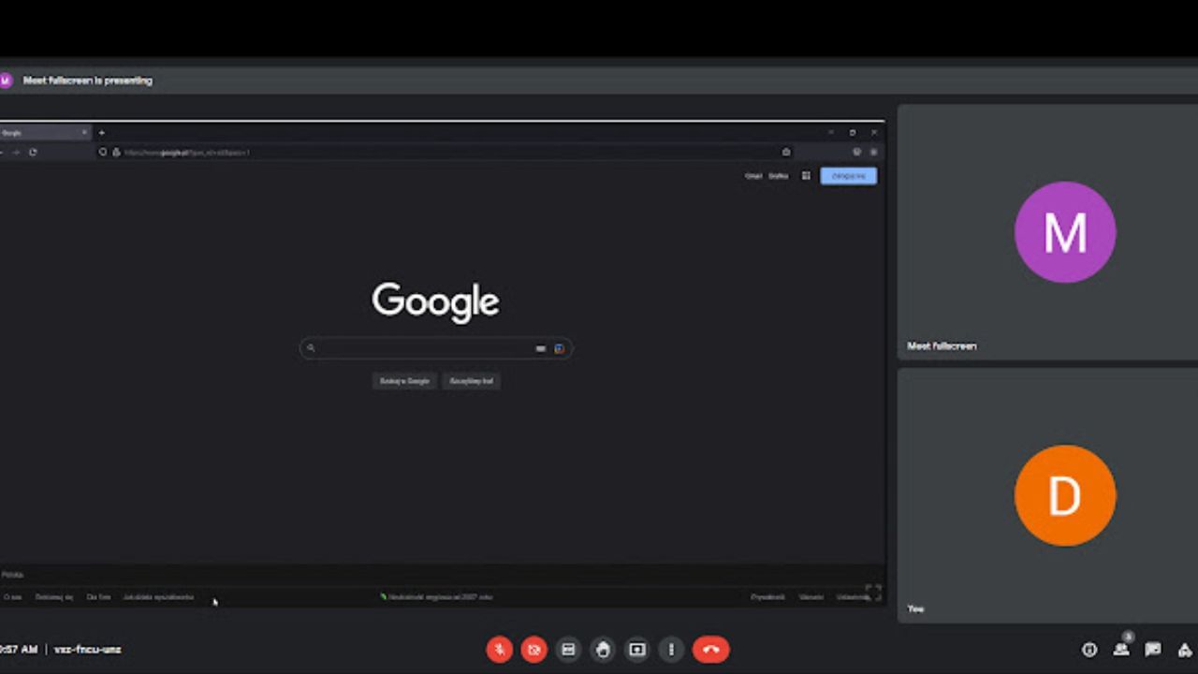Click the vzz-fncu-unz meeting code
1198x674 pixels.
87,649
